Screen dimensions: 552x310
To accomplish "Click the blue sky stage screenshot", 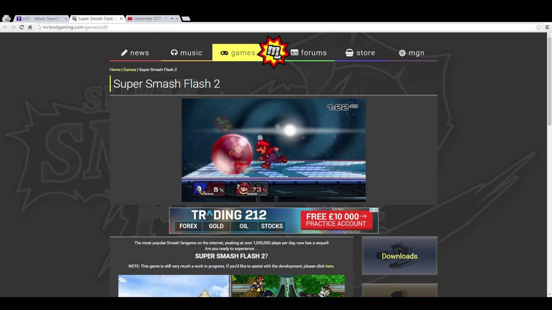I will click(174, 286).
